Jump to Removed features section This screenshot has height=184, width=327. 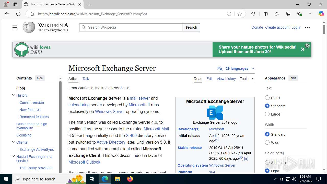(34, 117)
